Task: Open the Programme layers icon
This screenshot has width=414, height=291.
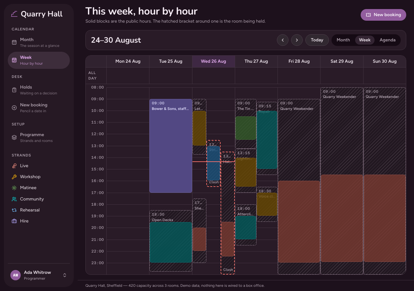Action: (x=14, y=137)
